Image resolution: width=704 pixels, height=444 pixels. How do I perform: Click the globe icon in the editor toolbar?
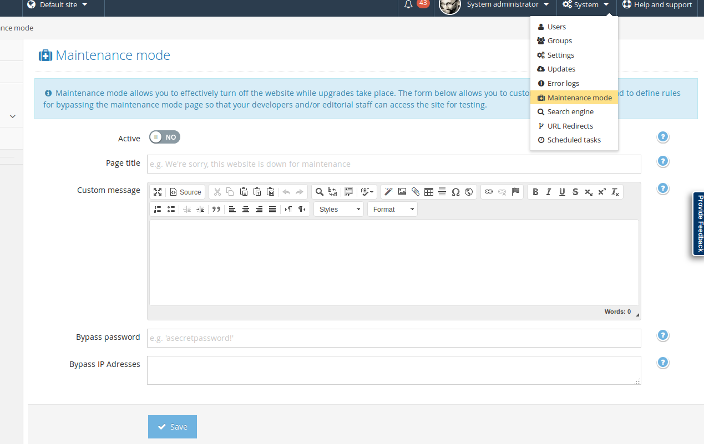(x=469, y=192)
